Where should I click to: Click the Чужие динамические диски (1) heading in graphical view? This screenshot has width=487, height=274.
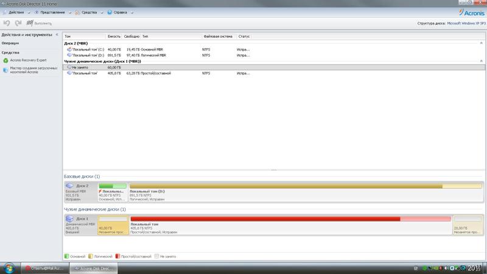pyautogui.click(x=95, y=209)
